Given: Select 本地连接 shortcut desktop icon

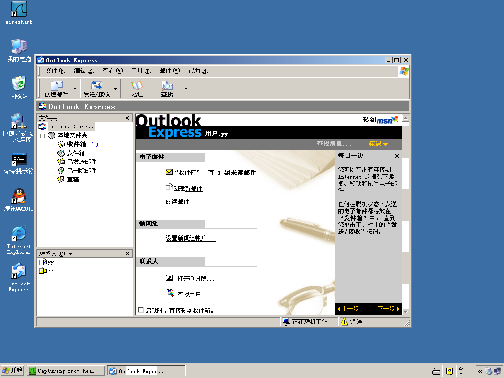Looking at the screenshot, I should click(19, 128).
